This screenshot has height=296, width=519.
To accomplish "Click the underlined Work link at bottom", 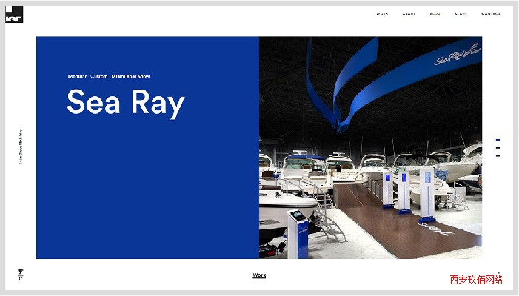I will [x=259, y=275].
